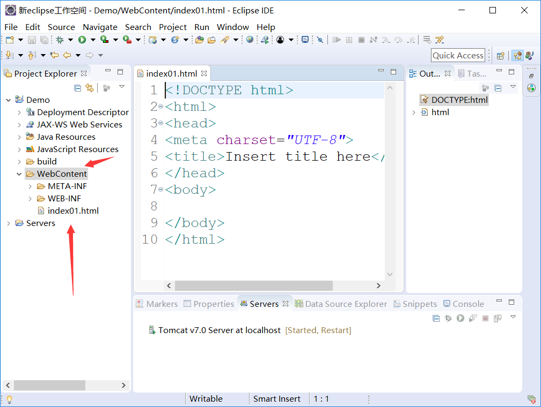Screen dimensions: 541x407
Task: Click the Save All icon
Action: 44,40
